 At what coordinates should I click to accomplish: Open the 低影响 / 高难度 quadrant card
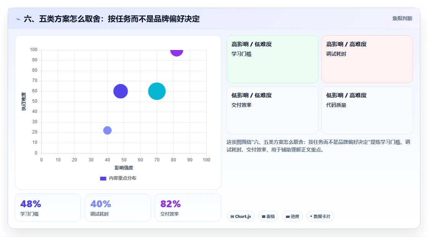(367, 110)
